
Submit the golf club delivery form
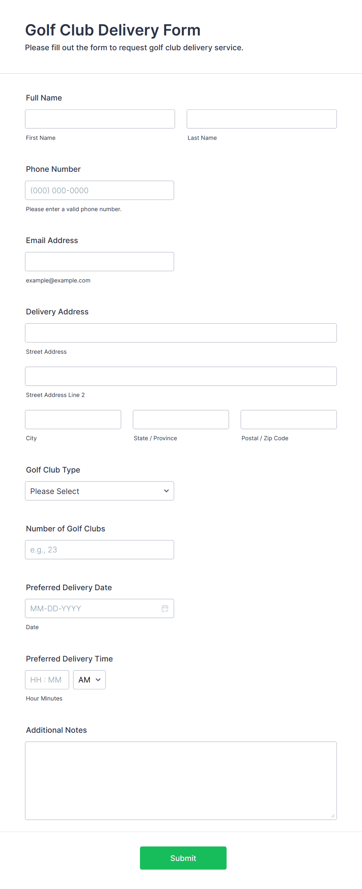tap(183, 858)
